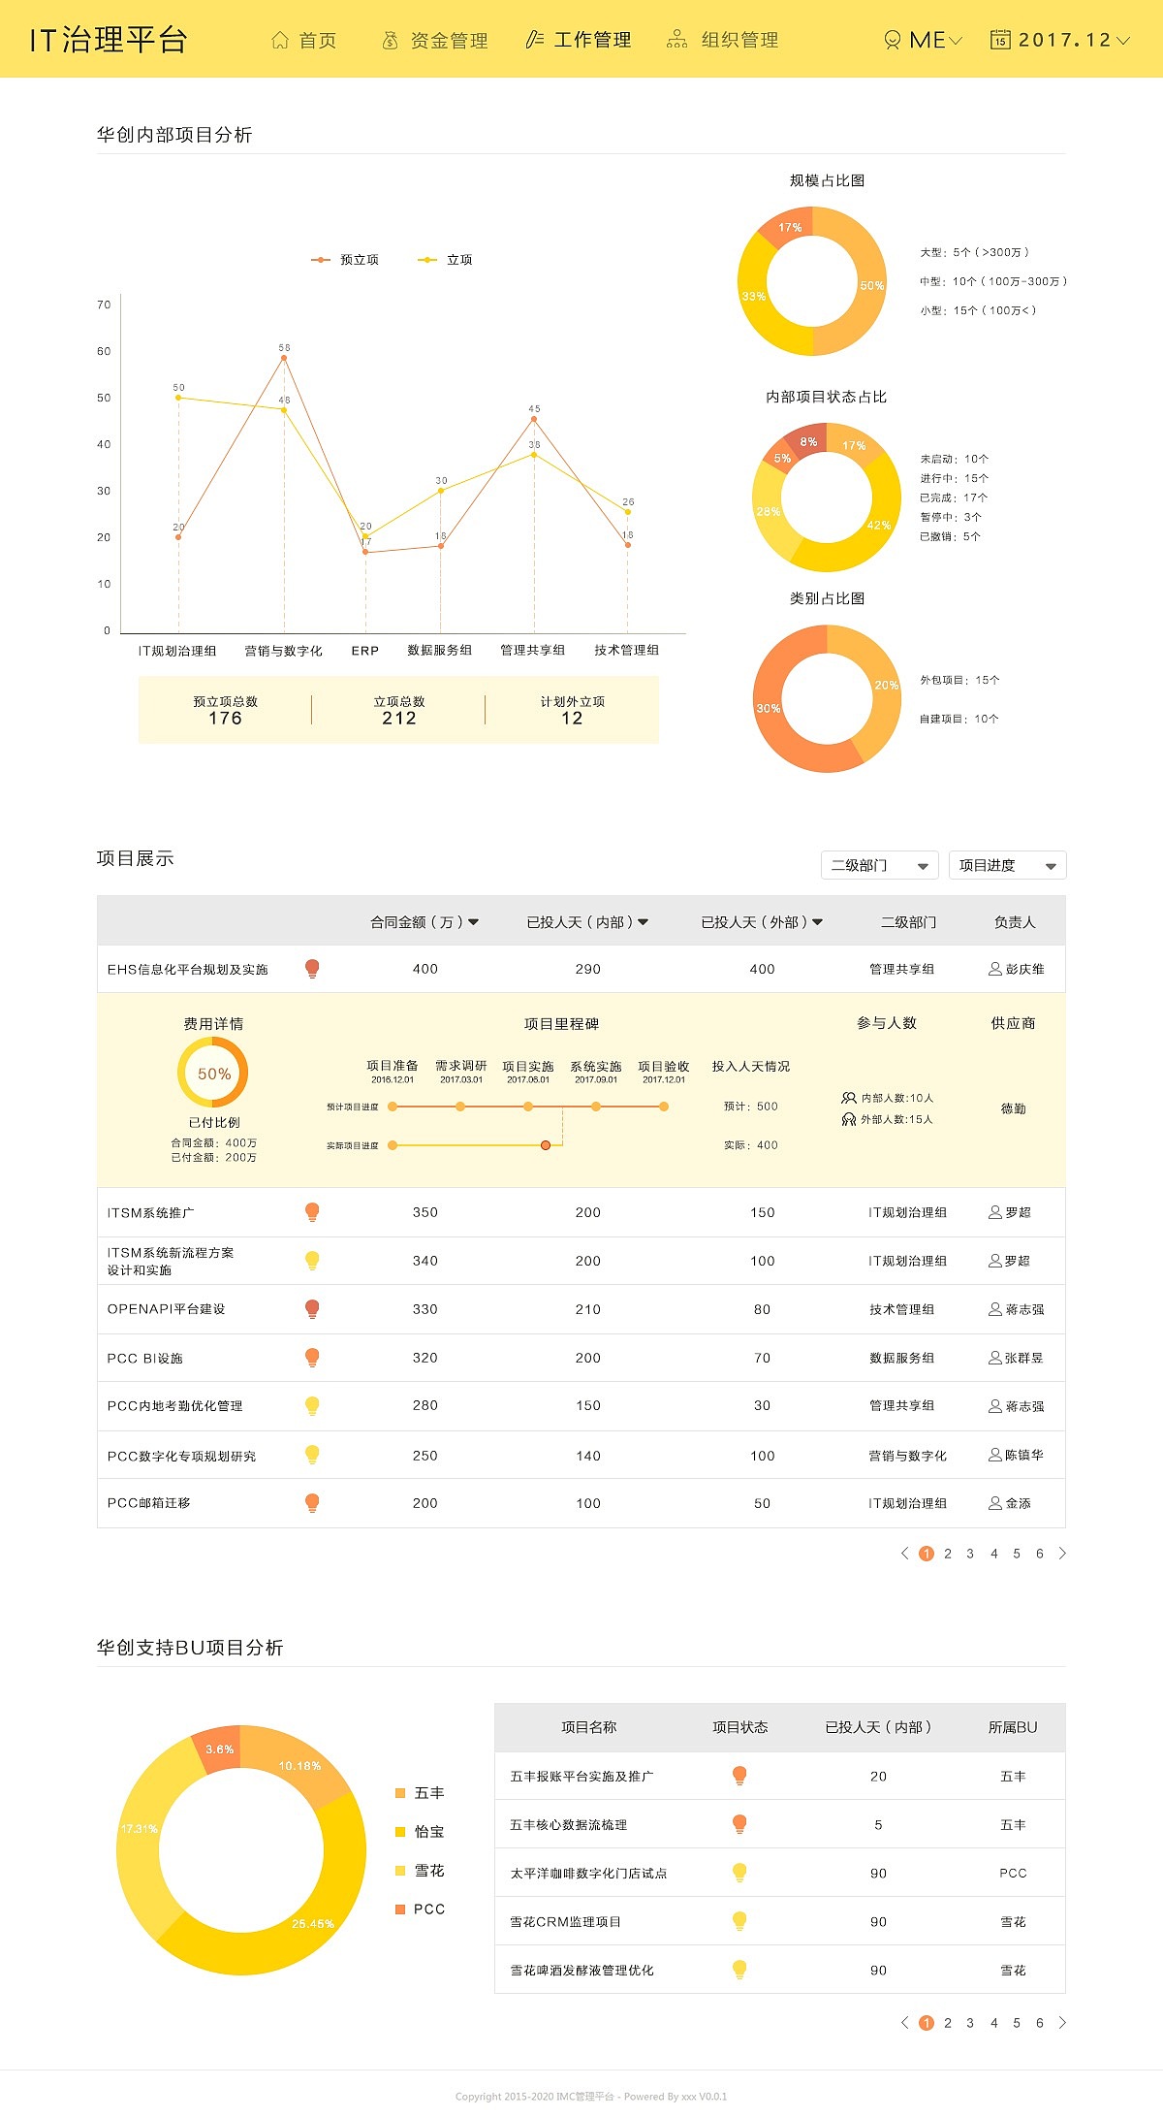Click the calendar icon beside 2017.12

click(x=1000, y=39)
